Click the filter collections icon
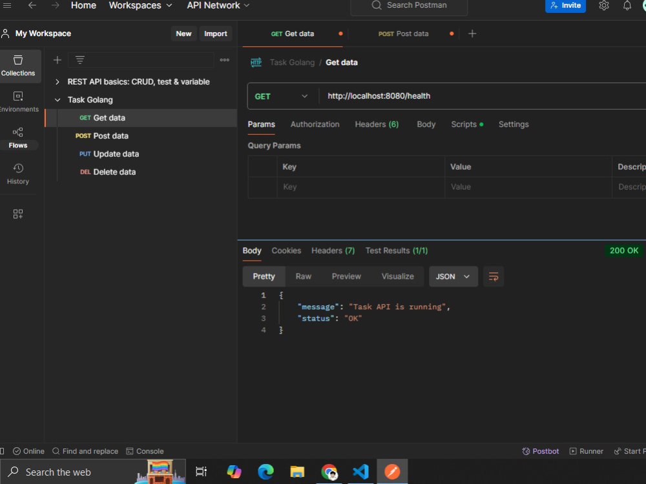The width and height of the screenshot is (646, 484). tap(80, 60)
